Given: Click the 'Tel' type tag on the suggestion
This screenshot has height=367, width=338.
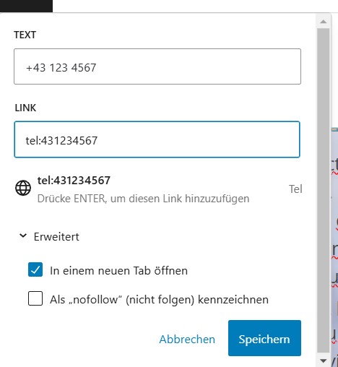Looking at the screenshot, I should click(x=295, y=189).
